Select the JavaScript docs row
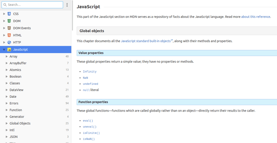Image resolution: width=277 pixels, height=143 pixels. point(36,50)
